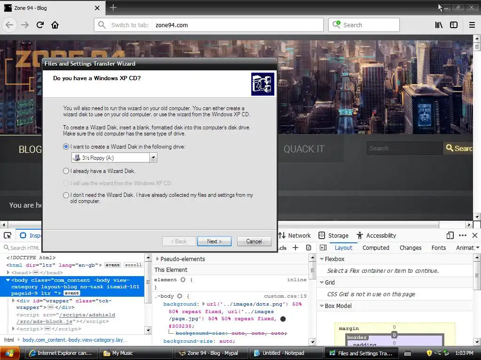
Task: Click the event badge on the html node
Action: [113, 265]
